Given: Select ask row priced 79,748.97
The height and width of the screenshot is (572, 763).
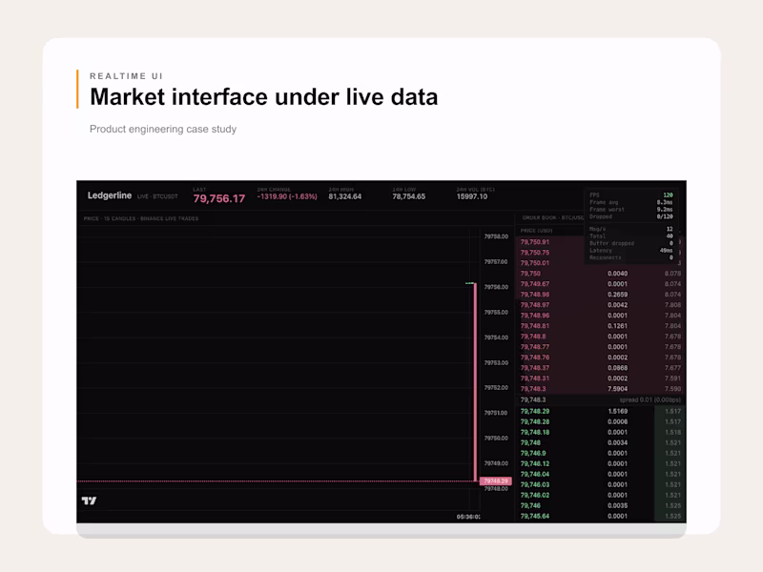Looking at the screenshot, I should 601,305.
